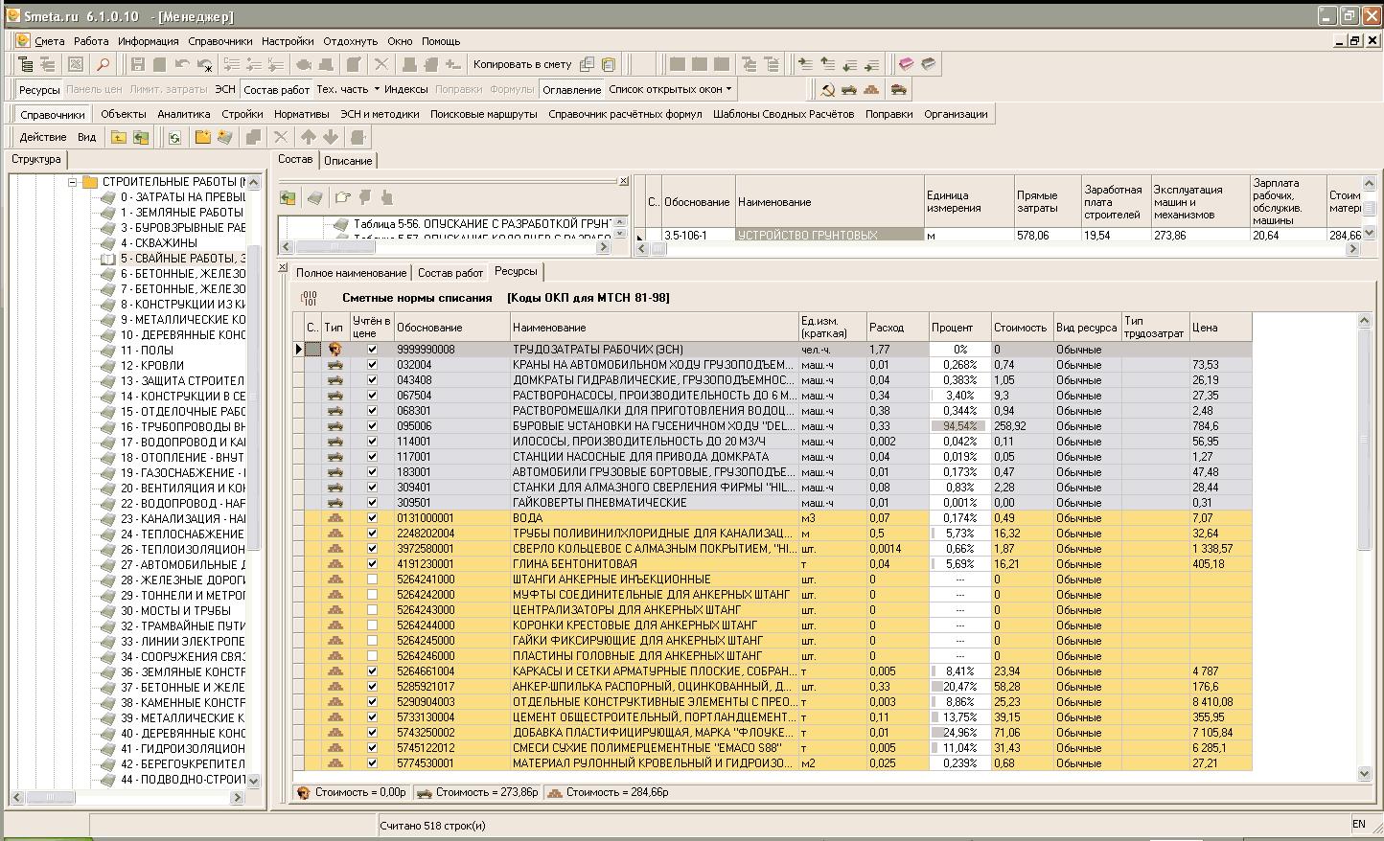Click the Нормативы button in navigation bar
Screen dimensions: 1384x841
click(x=301, y=114)
